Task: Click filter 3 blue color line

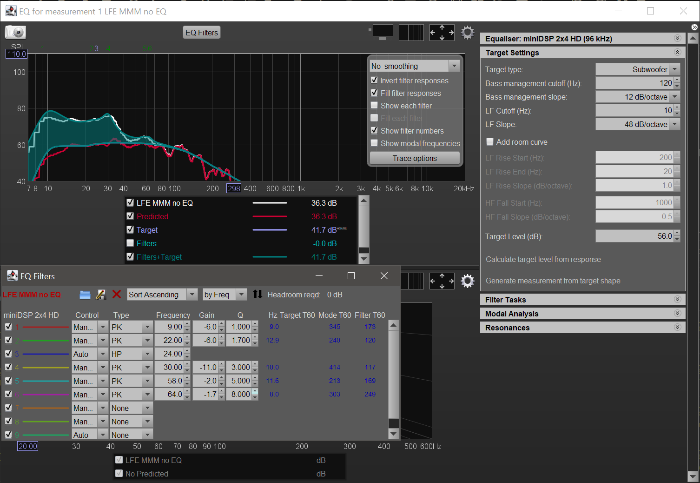Action: (46, 354)
